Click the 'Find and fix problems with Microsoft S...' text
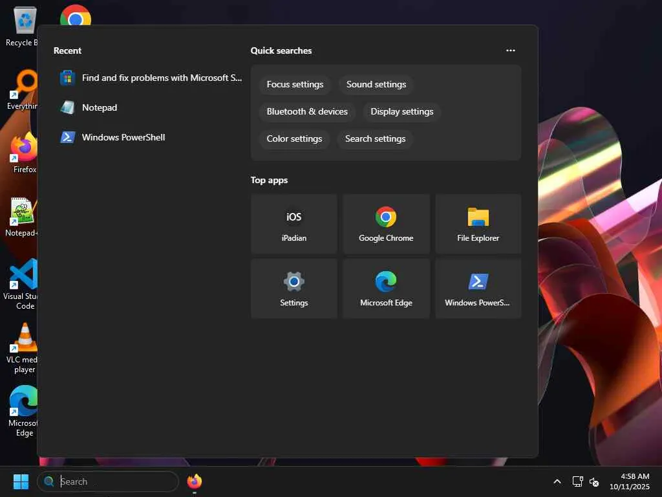 point(162,78)
